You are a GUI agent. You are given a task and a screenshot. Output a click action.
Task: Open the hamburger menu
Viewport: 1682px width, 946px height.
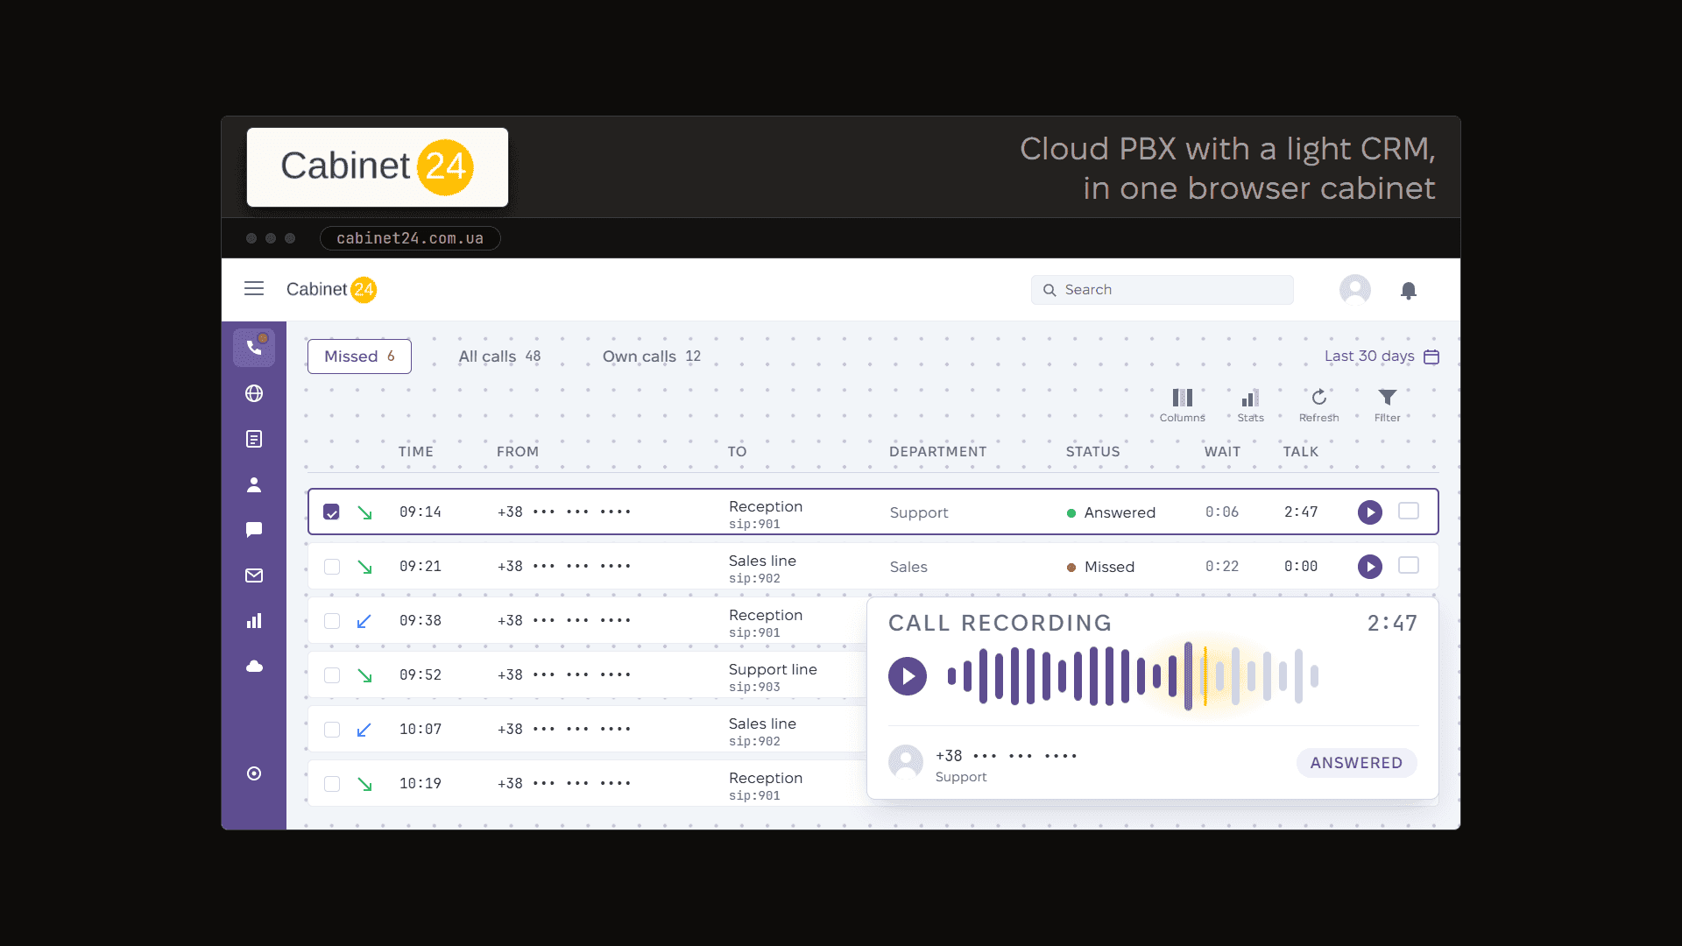[x=254, y=289]
